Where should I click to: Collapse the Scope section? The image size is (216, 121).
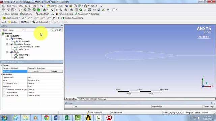tap(1, 65)
